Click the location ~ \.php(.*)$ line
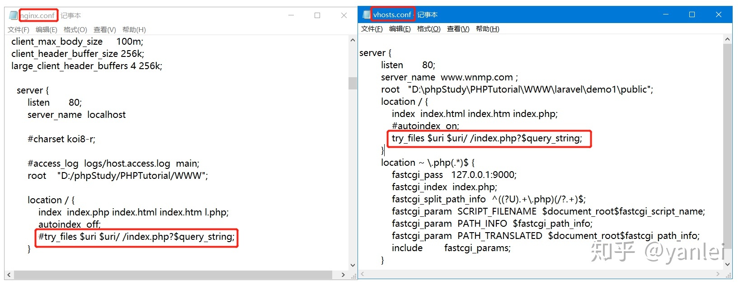This screenshot has width=744, height=285. tap(428, 163)
